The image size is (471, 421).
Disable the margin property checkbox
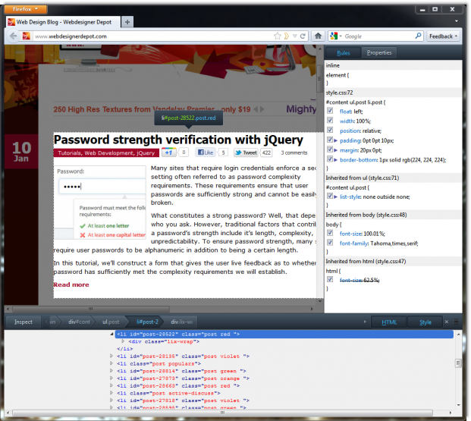(330, 149)
